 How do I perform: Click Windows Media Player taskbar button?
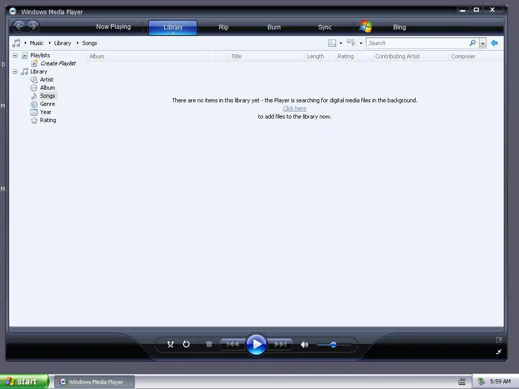click(94, 382)
